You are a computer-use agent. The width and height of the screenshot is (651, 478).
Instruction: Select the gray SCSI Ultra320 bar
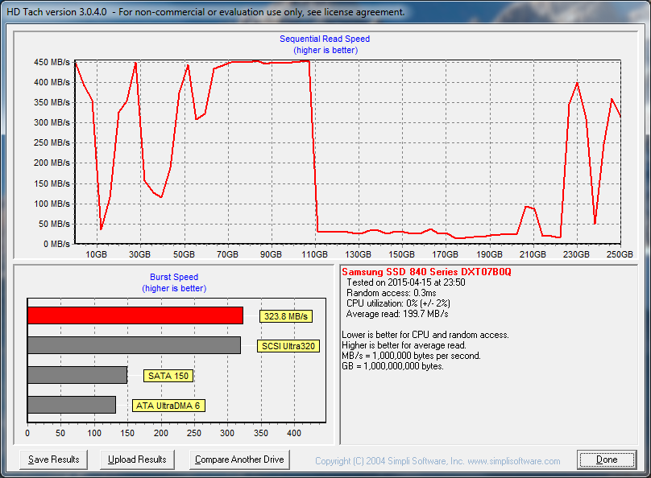[134, 345]
